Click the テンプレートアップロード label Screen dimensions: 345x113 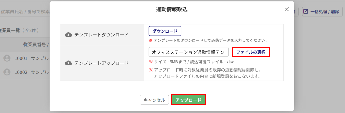pos(102,63)
